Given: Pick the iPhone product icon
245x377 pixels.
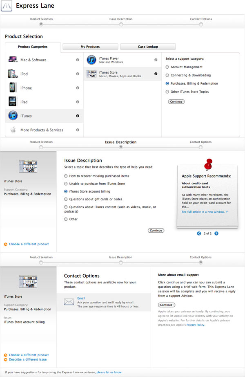Looking at the screenshot, I should coord(13,88).
